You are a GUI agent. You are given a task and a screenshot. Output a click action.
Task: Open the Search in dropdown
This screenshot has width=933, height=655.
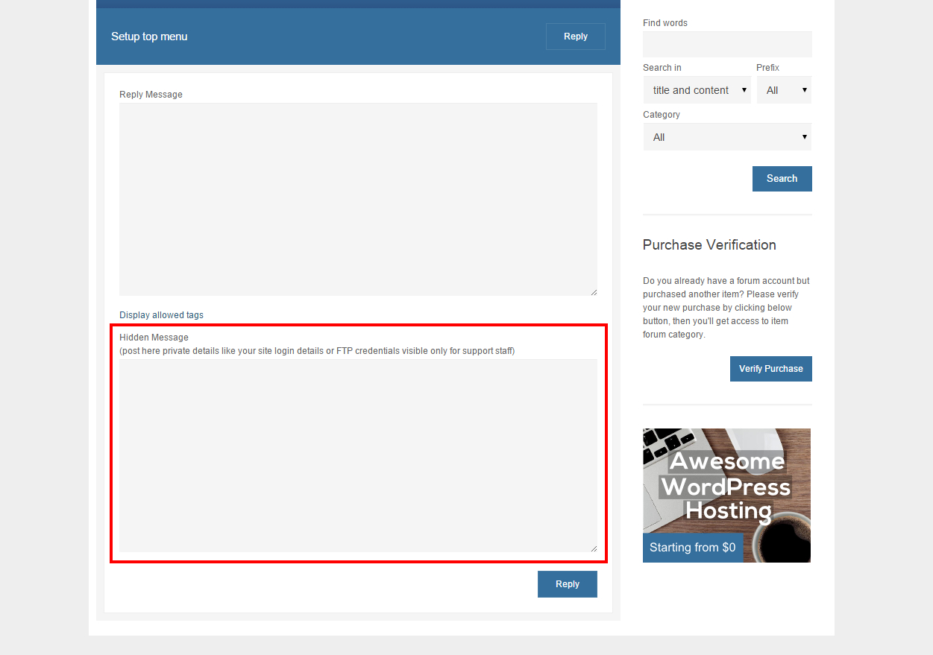click(x=697, y=90)
